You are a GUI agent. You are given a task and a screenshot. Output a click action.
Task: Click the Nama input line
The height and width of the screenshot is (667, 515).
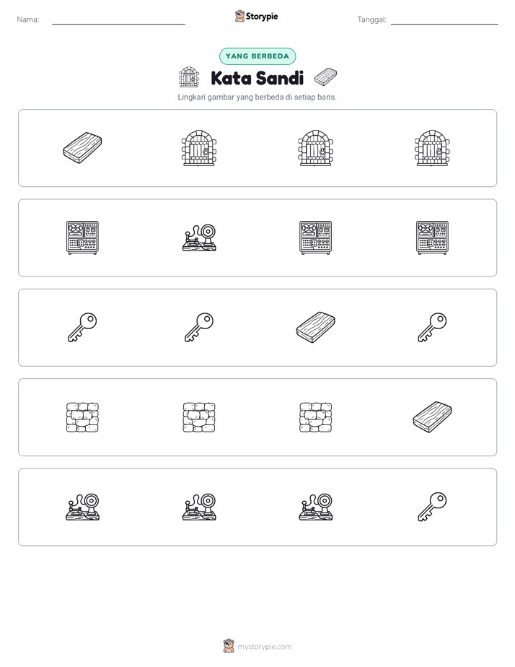click(x=118, y=20)
